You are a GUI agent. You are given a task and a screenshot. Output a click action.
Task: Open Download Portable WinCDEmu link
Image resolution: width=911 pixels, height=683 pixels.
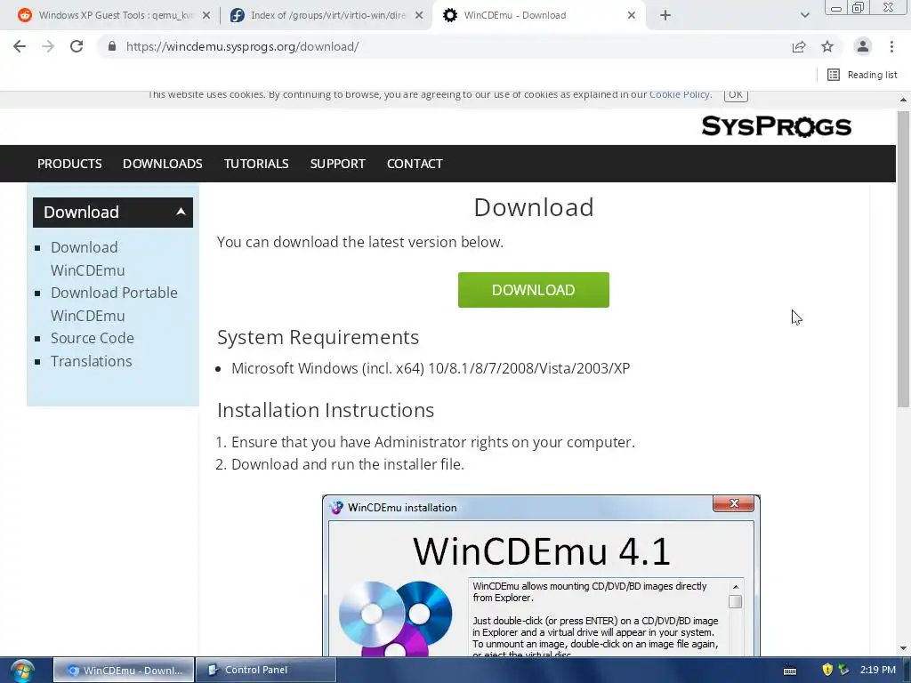[114, 304]
